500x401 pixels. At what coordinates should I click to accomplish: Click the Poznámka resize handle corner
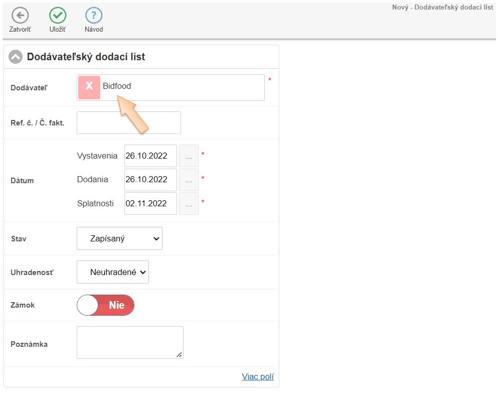pos(180,355)
